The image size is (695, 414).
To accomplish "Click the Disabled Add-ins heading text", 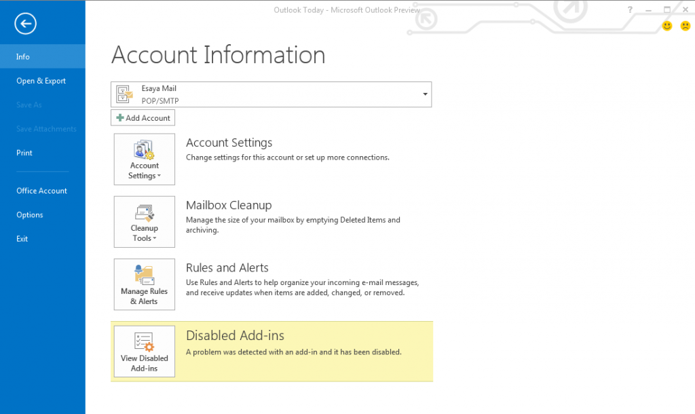I will (235, 335).
